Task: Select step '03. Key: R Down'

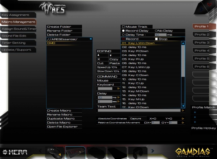Action: (151, 51)
